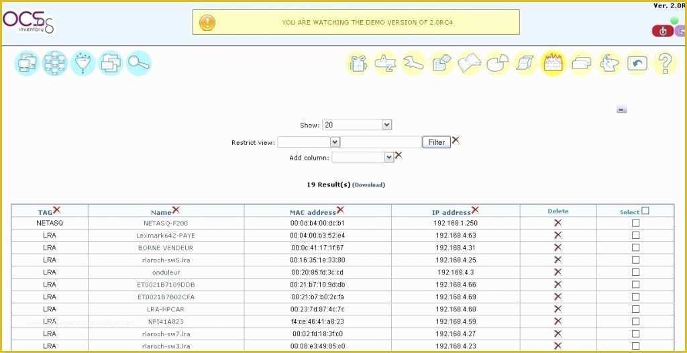This screenshot has height=353, width=687.
Task: Click the X beside Add column dropdown
Action: [399, 155]
